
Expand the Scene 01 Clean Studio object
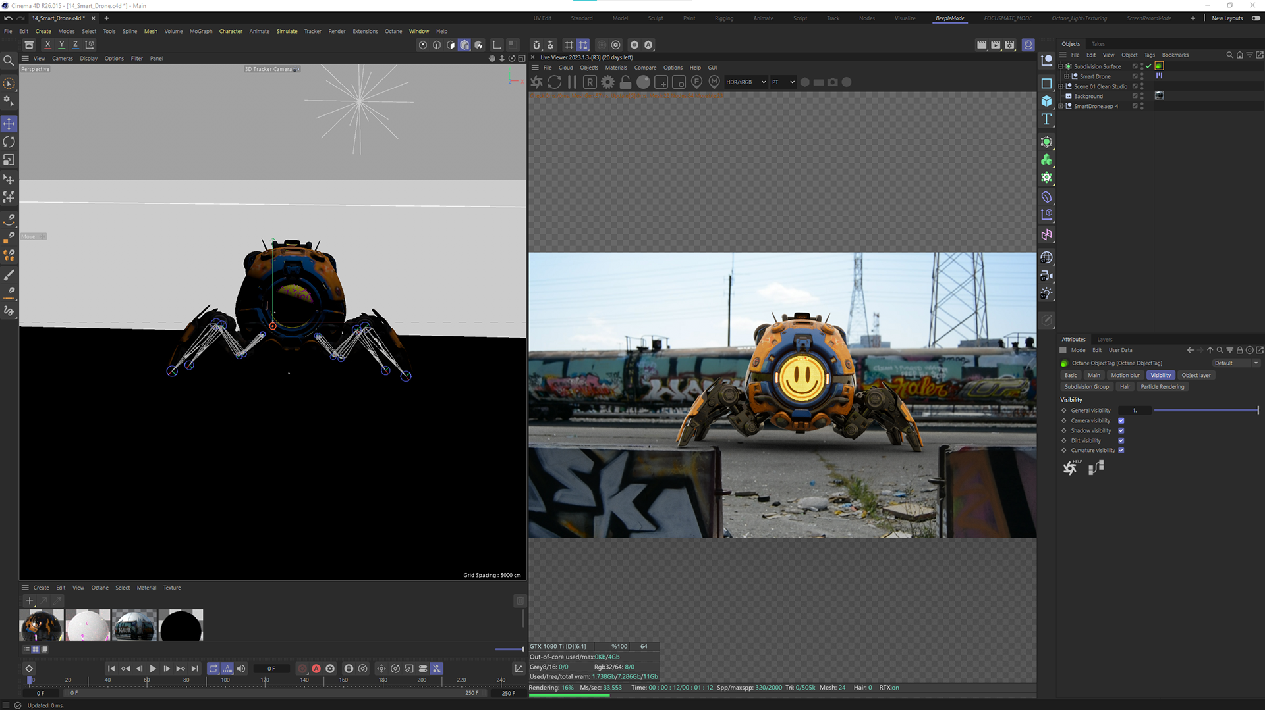[1061, 86]
